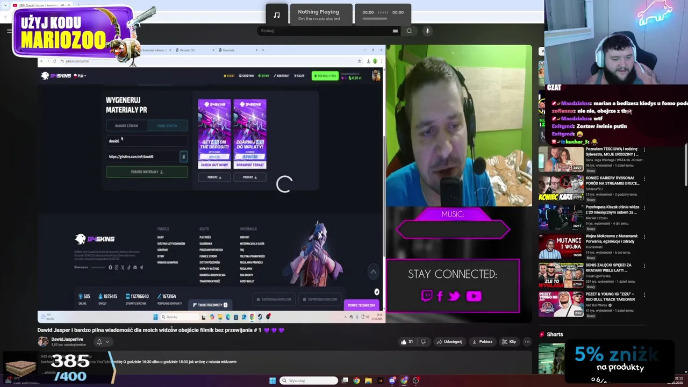Open the TikTok icon in G4Skins footer
688x387 pixels.
(x=128, y=267)
